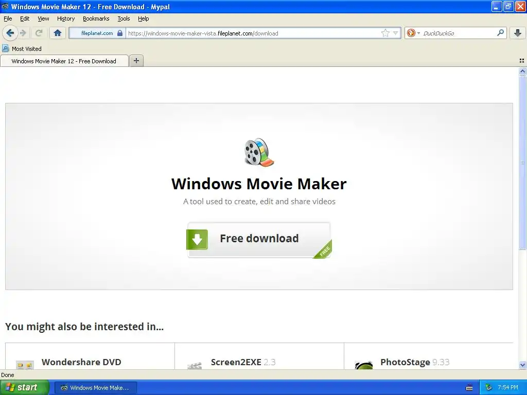Open the View menu
The width and height of the screenshot is (527, 395).
[43, 19]
